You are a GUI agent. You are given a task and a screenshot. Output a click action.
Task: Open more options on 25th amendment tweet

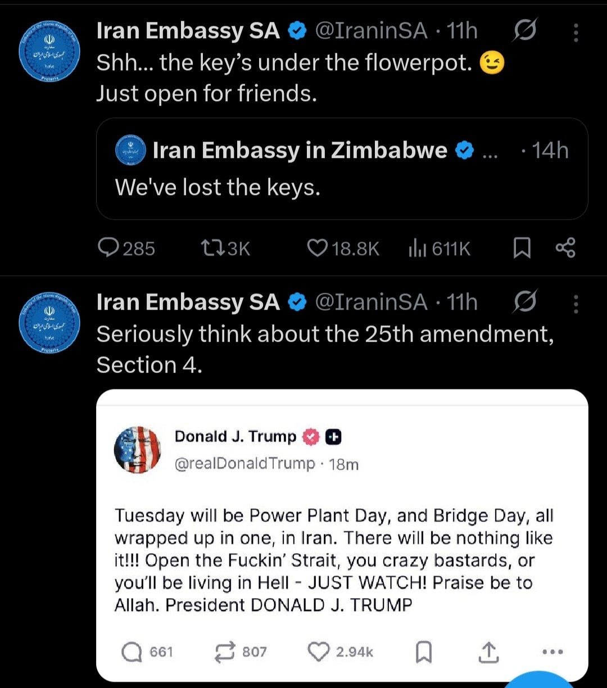tap(576, 304)
